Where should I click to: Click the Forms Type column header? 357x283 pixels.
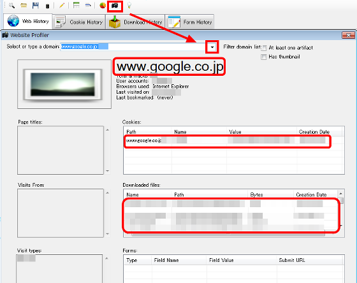[138, 260]
